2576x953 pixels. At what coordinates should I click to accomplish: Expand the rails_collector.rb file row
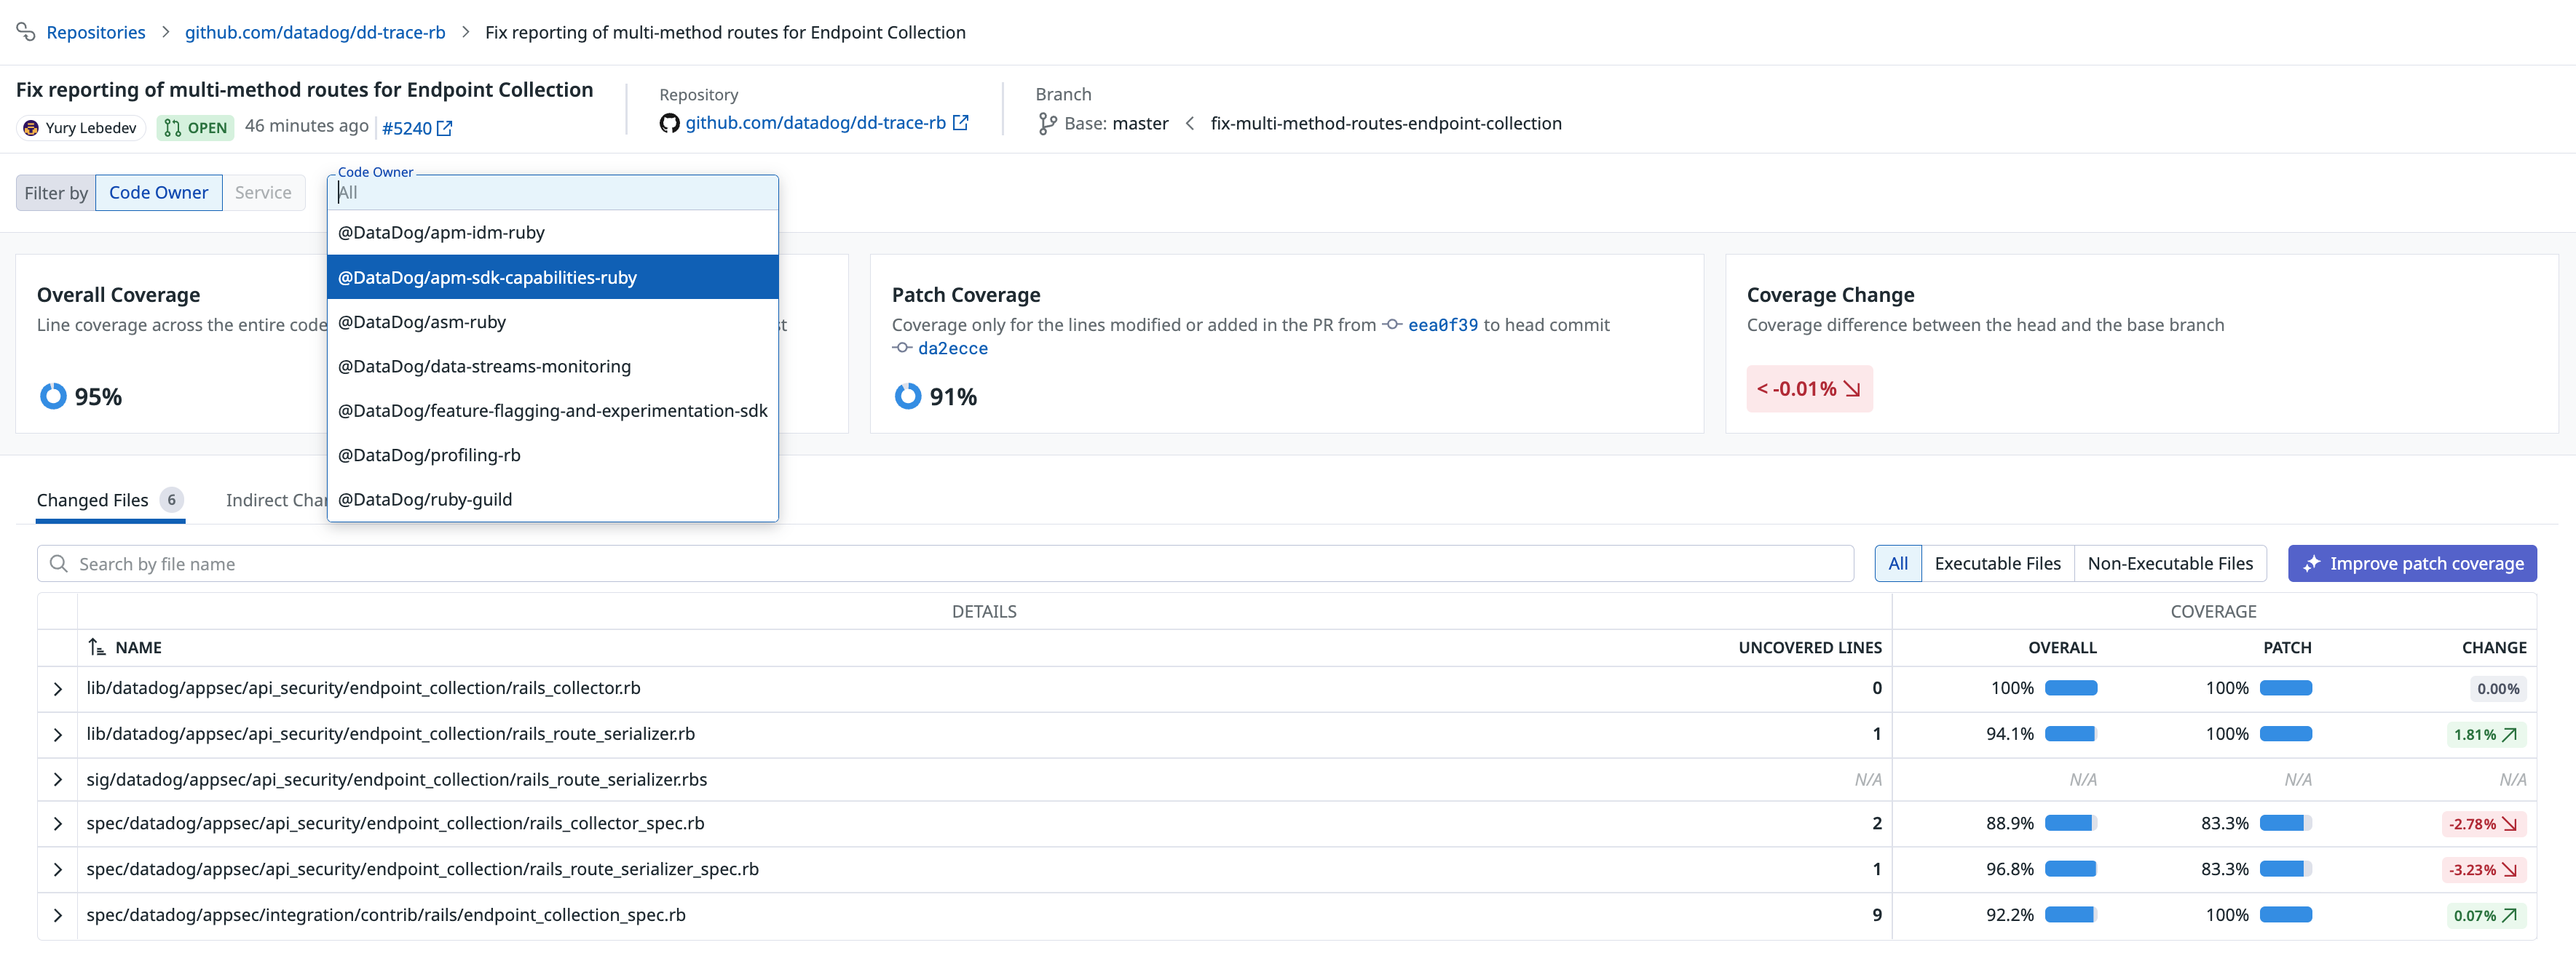(58, 689)
